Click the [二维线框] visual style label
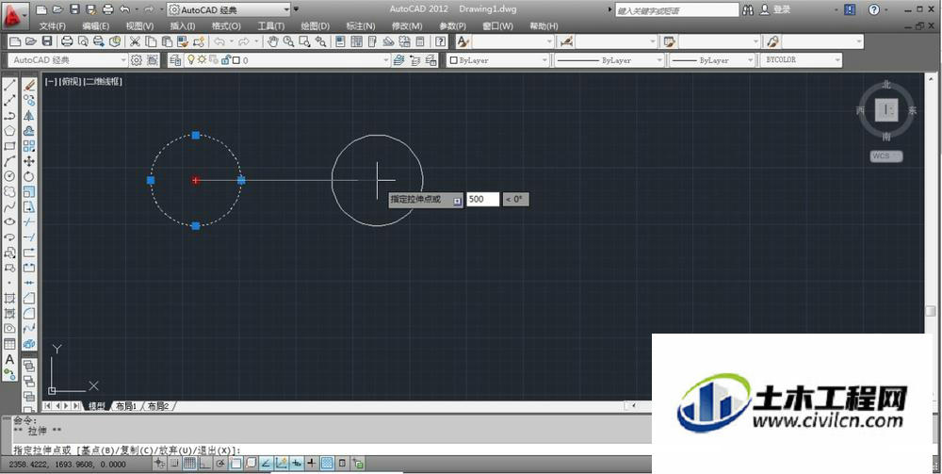Screen dimensions: 942x474 click(103, 81)
